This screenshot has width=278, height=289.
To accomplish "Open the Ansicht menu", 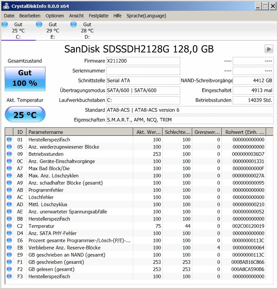I will coord(76,16).
